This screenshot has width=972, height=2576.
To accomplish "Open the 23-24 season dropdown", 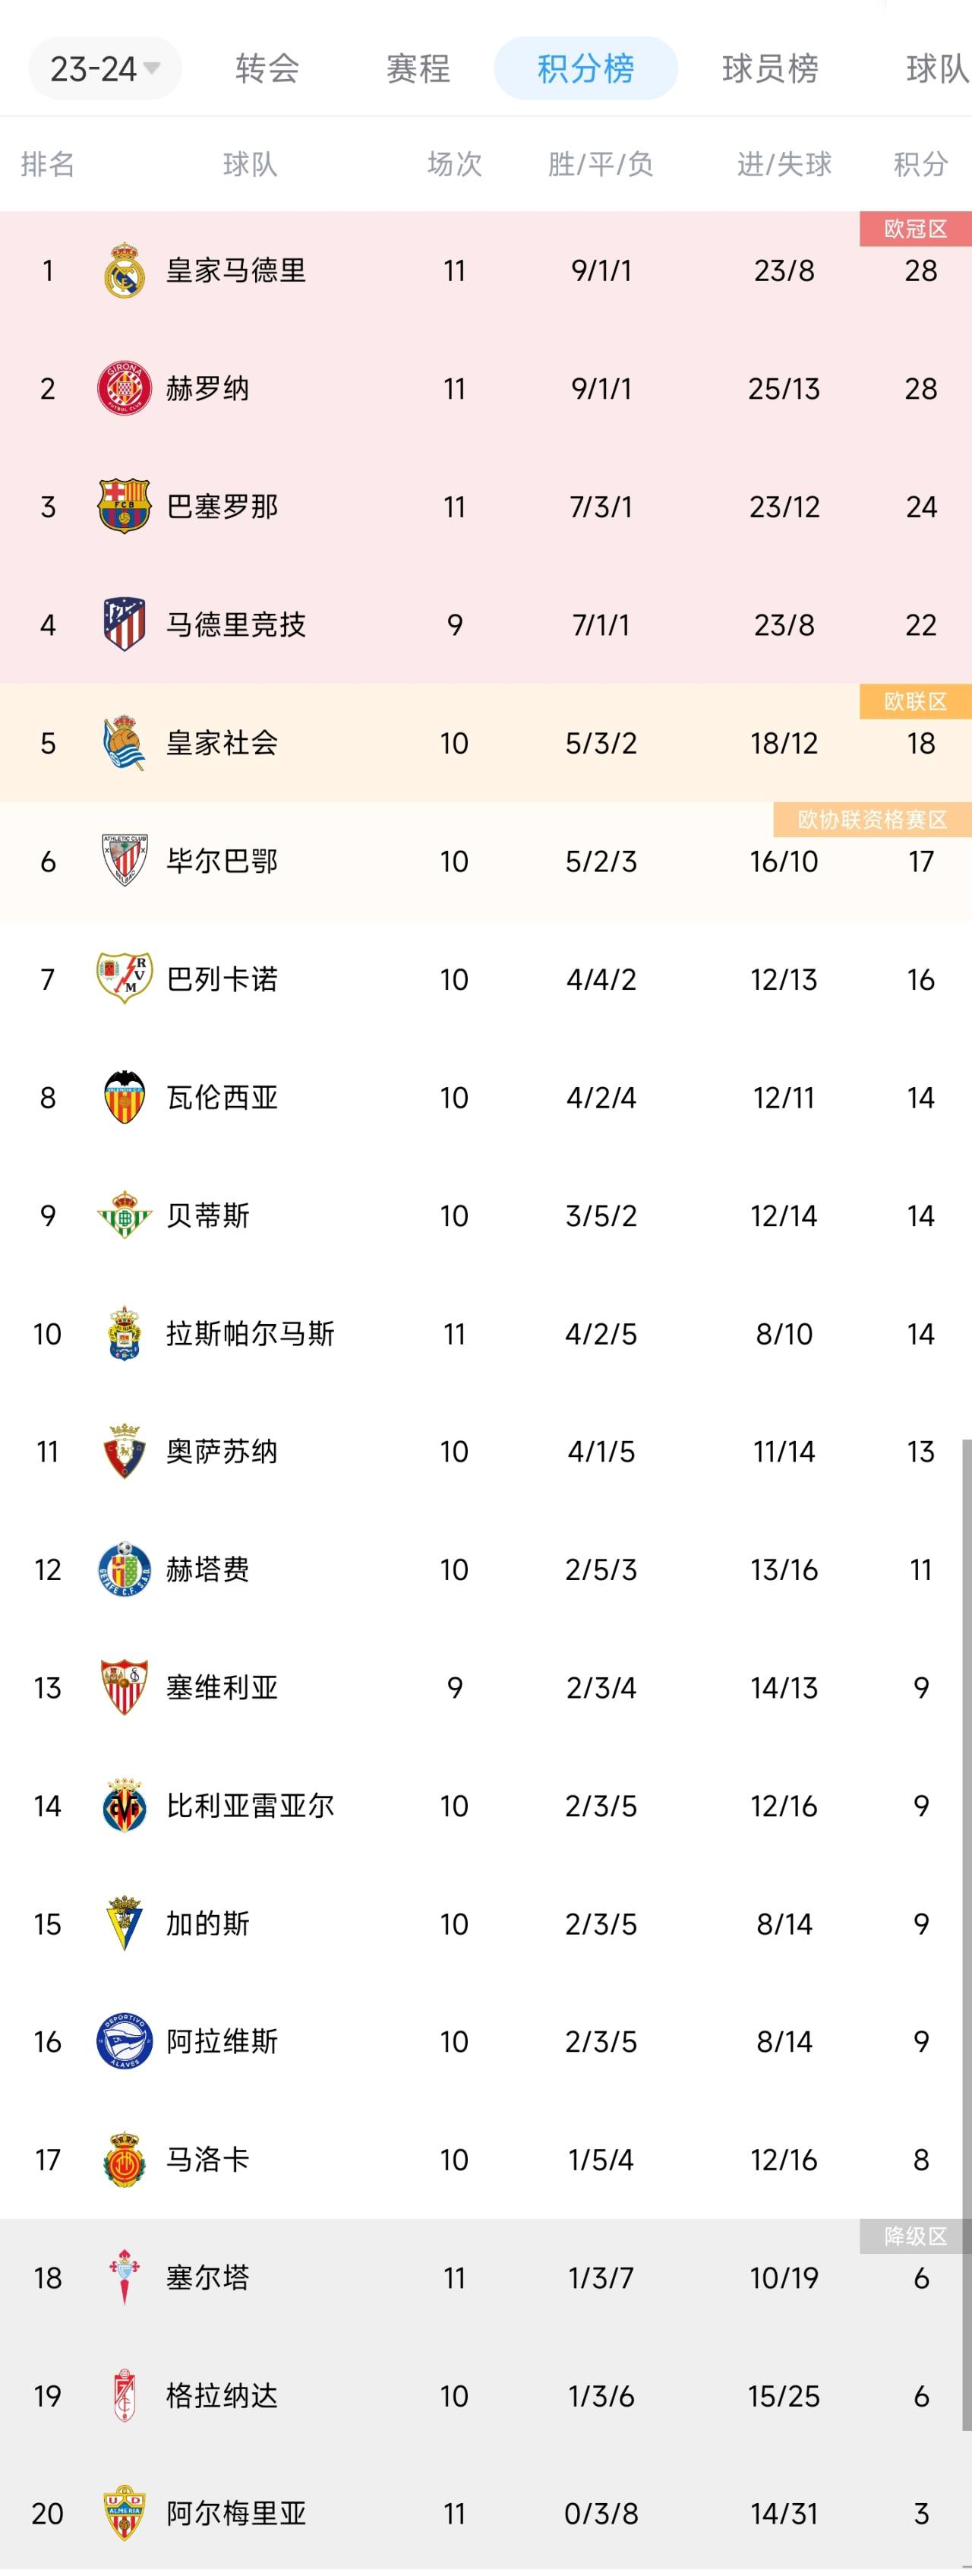I will [105, 68].
